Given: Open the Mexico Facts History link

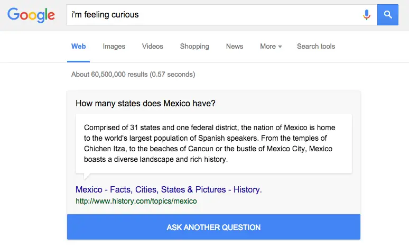Looking at the screenshot, I should [x=169, y=189].
